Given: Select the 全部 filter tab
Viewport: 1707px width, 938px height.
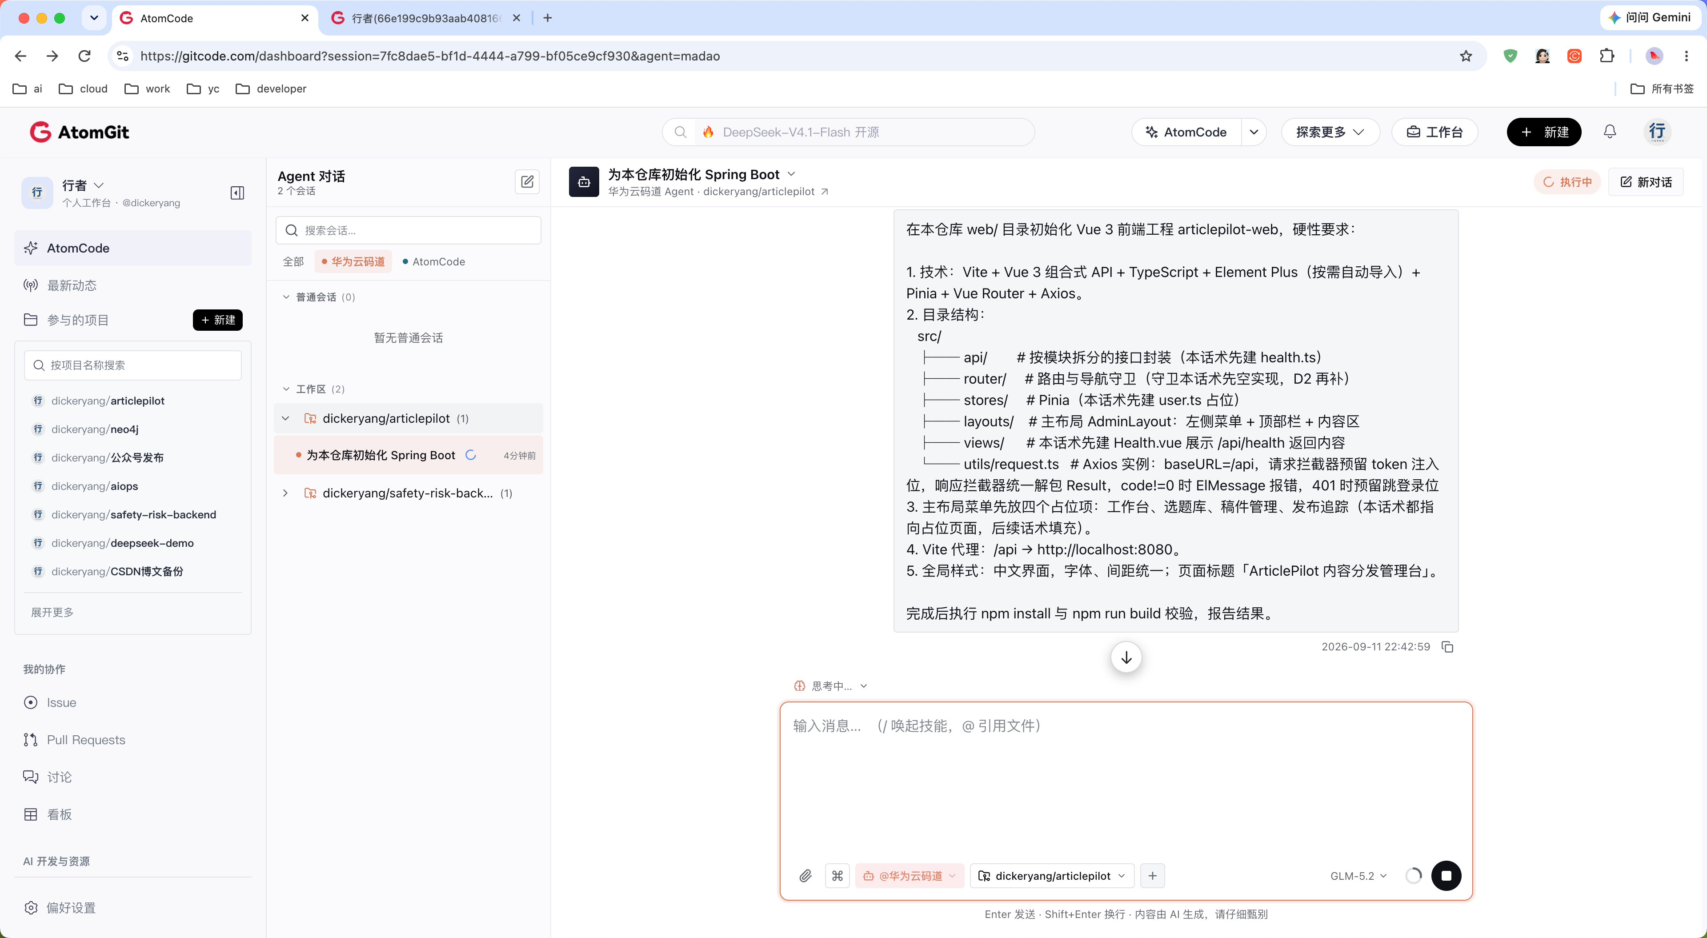Looking at the screenshot, I should pyautogui.click(x=293, y=262).
